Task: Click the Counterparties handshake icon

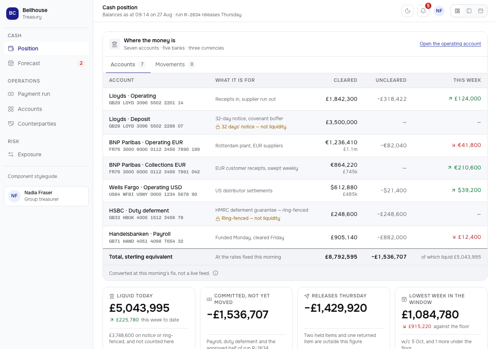Action: (11, 124)
